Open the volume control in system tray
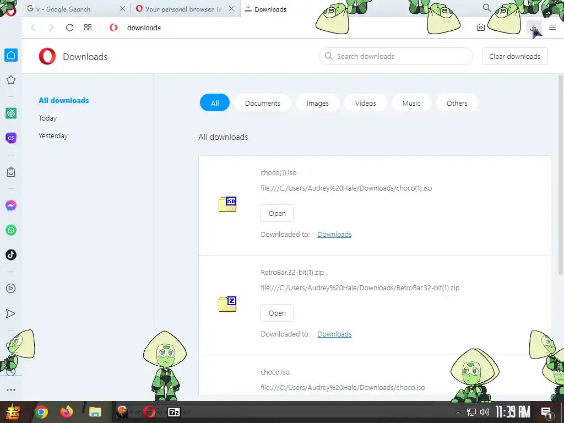 pos(485,412)
